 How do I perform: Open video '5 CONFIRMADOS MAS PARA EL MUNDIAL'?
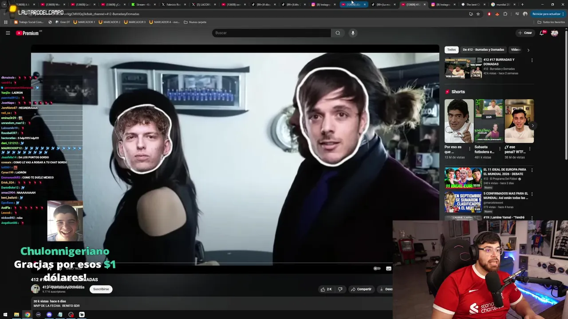463,202
